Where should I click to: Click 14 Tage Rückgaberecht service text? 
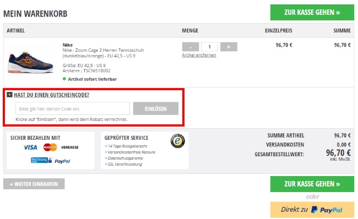coord(127,146)
